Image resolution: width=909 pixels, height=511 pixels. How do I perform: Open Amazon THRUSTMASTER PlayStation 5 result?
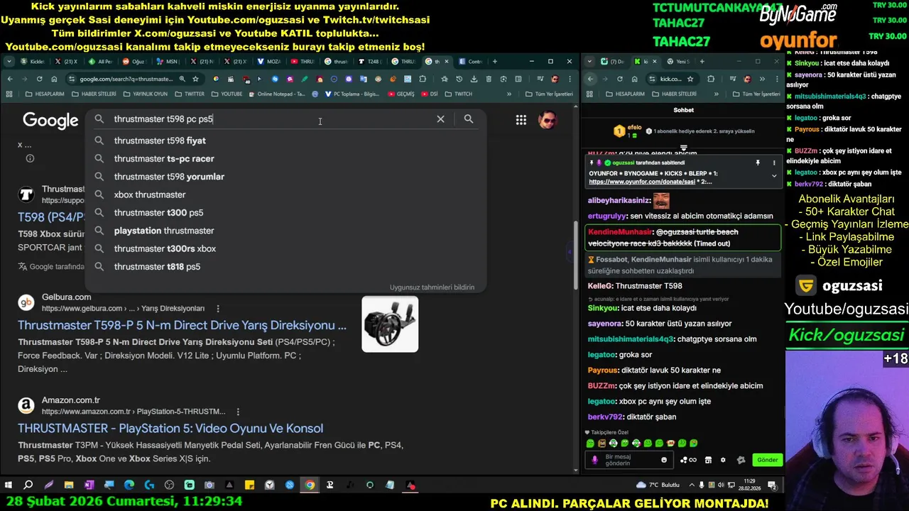pyautogui.click(x=170, y=429)
